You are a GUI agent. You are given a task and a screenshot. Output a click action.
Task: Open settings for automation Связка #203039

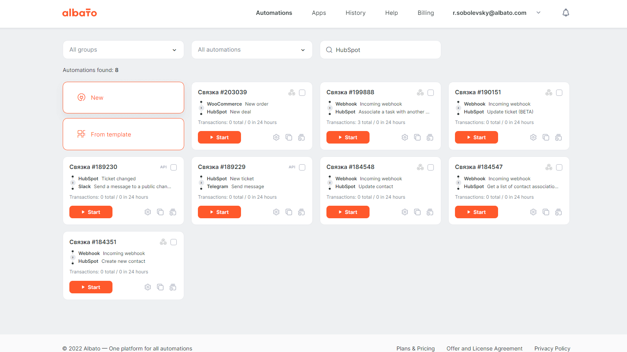click(x=276, y=137)
